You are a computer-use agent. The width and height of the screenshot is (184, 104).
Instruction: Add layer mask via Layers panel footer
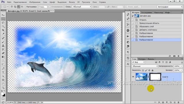click(x=163, y=102)
